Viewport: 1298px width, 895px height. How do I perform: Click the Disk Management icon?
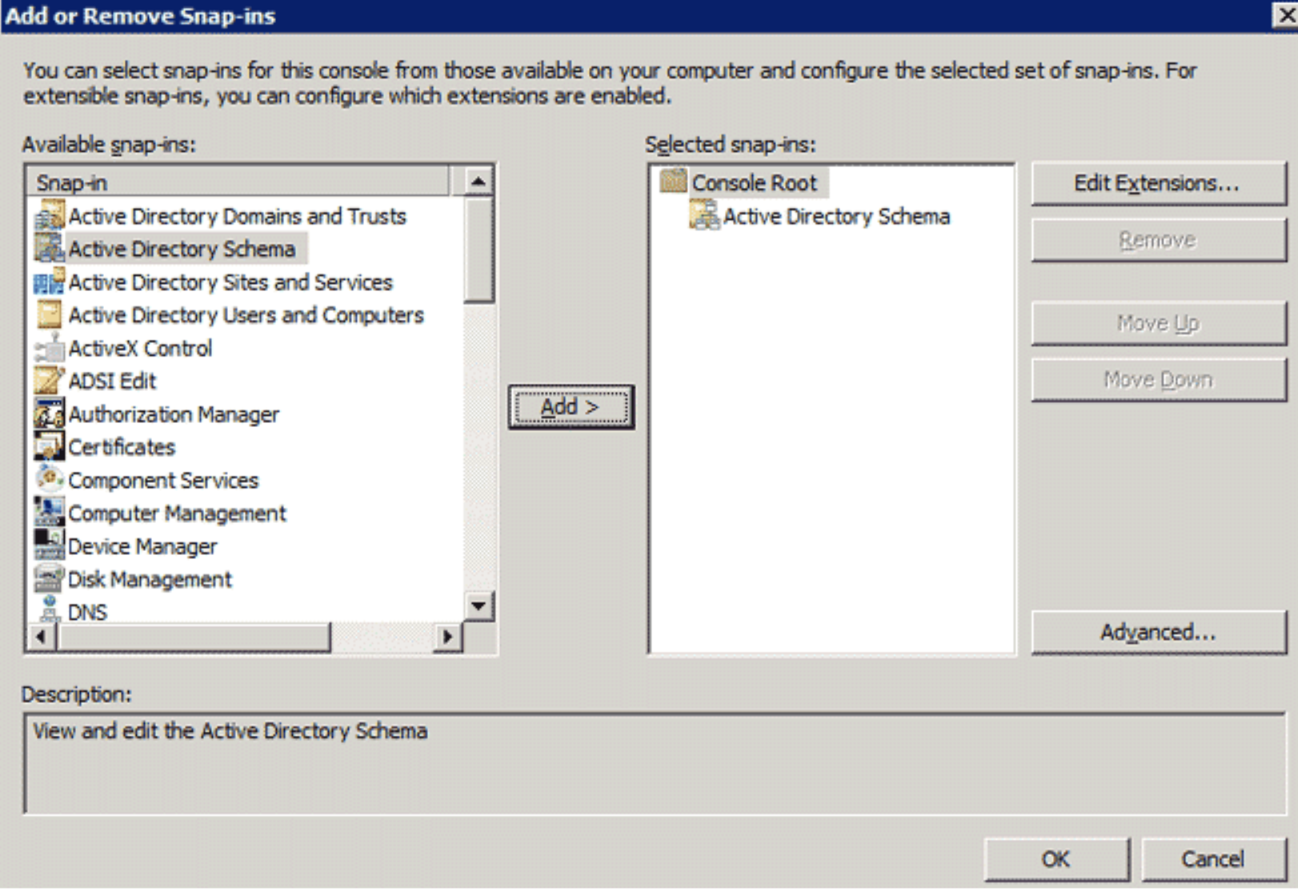(x=50, y=579)
